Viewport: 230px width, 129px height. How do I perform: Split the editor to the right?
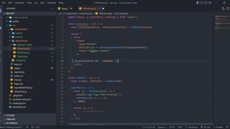pos(228,9)
